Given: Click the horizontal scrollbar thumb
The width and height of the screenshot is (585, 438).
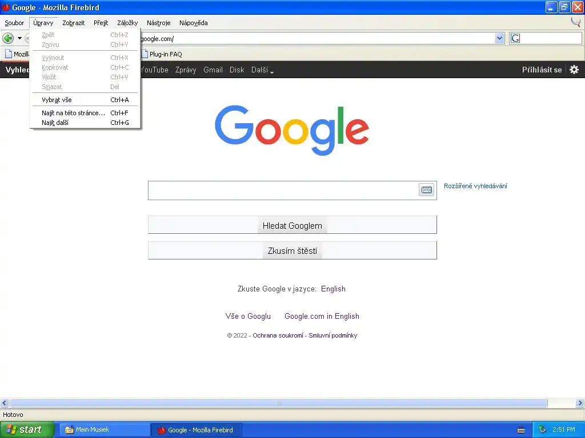Looking at the screenshot, I should tap(278, 403).
